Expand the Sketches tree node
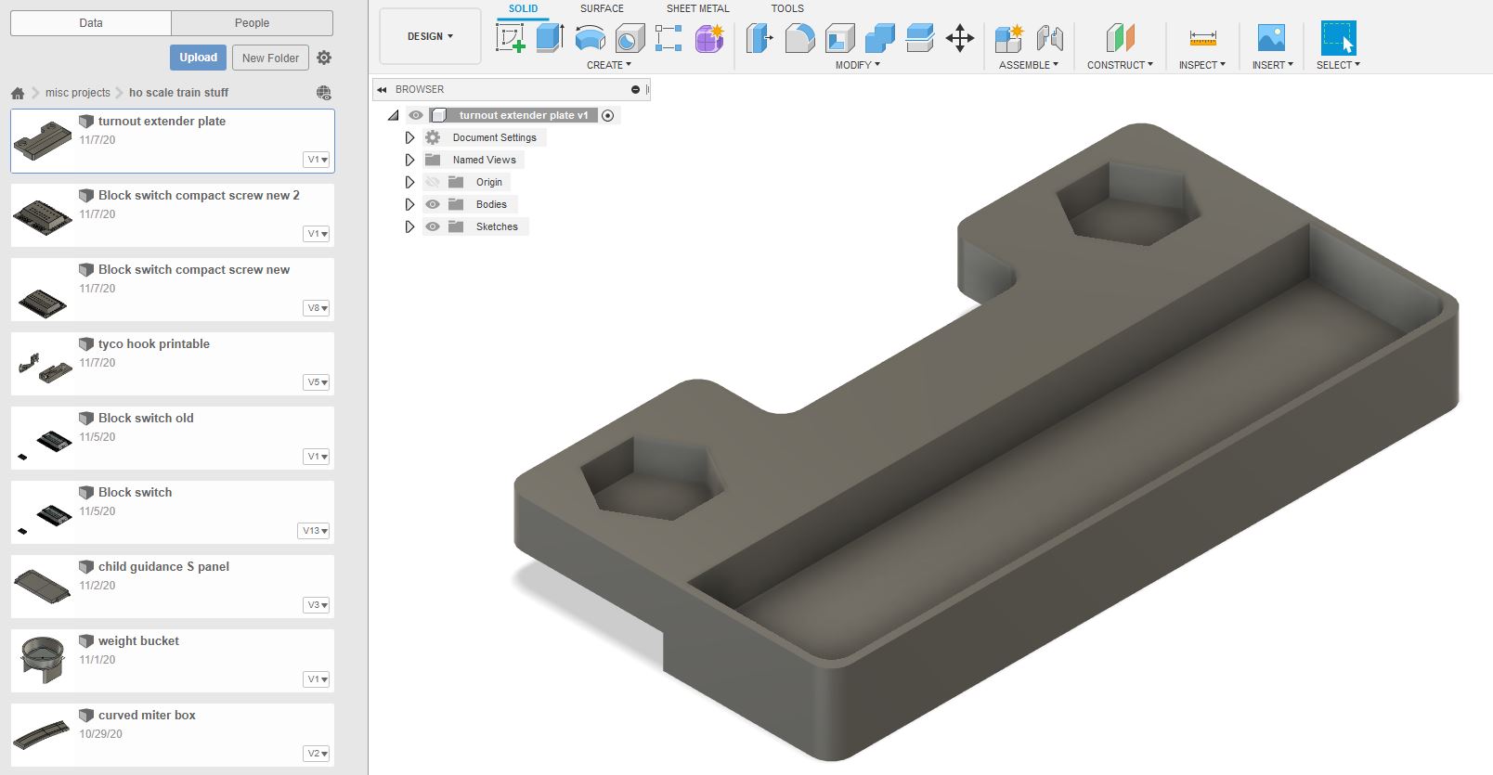 tap(409, 226)
